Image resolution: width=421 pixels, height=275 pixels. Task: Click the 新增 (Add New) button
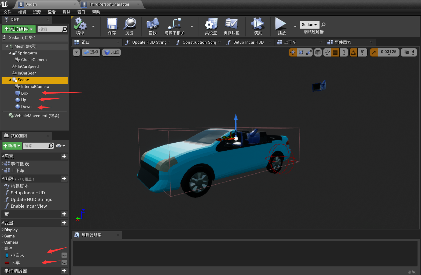12,146
